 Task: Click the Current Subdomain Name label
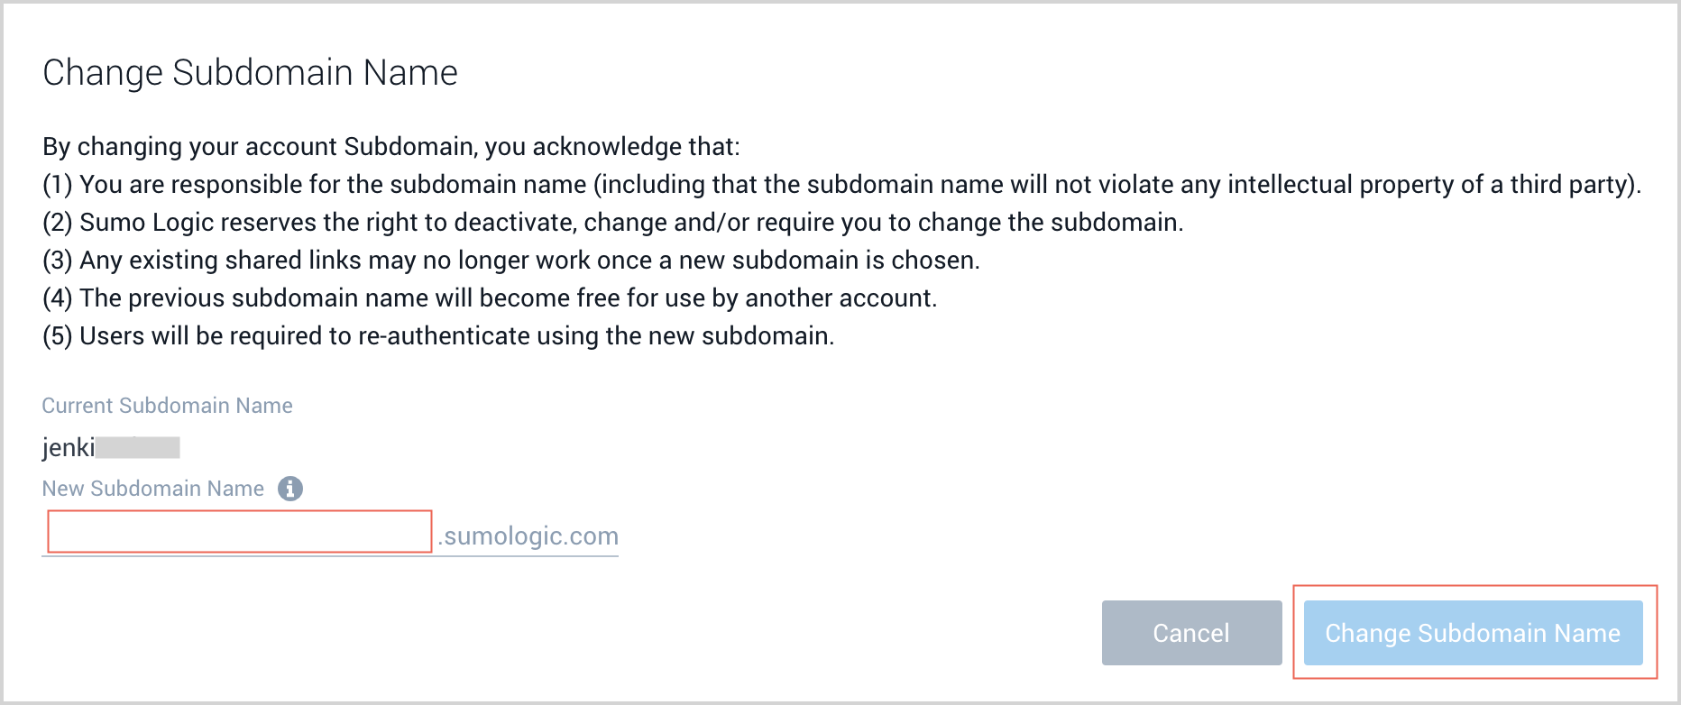point(167,405)
